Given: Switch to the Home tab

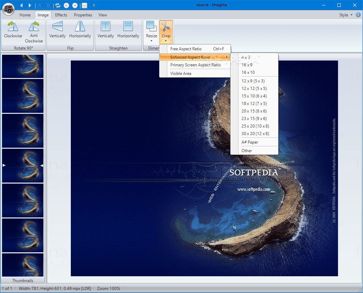Looking at the screenshot, I should [x=25, y=15].
